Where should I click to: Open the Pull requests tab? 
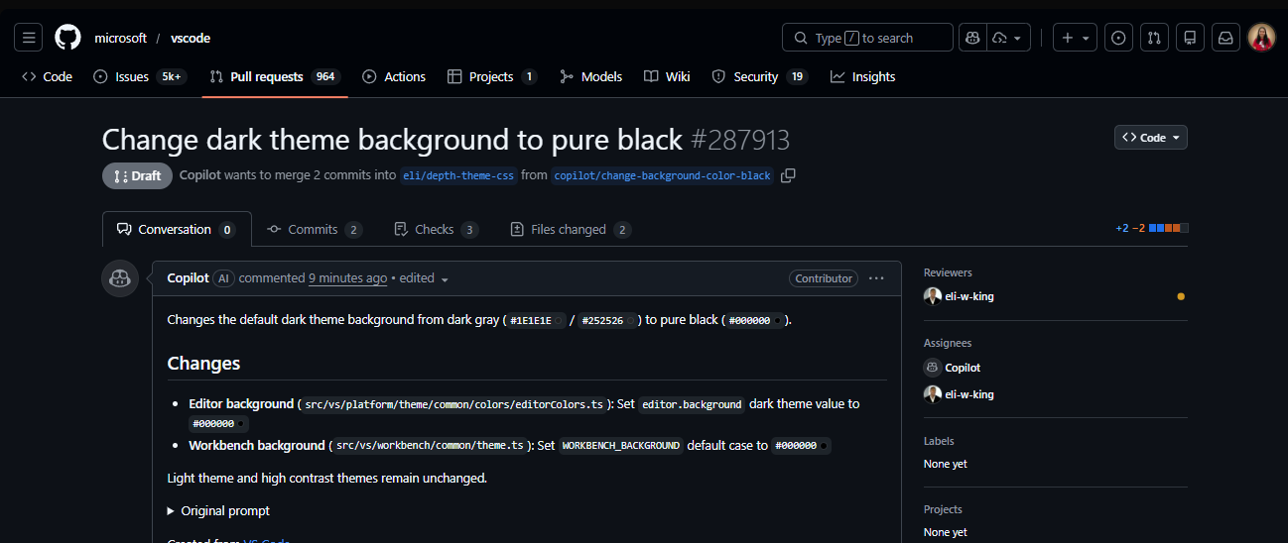275,76
